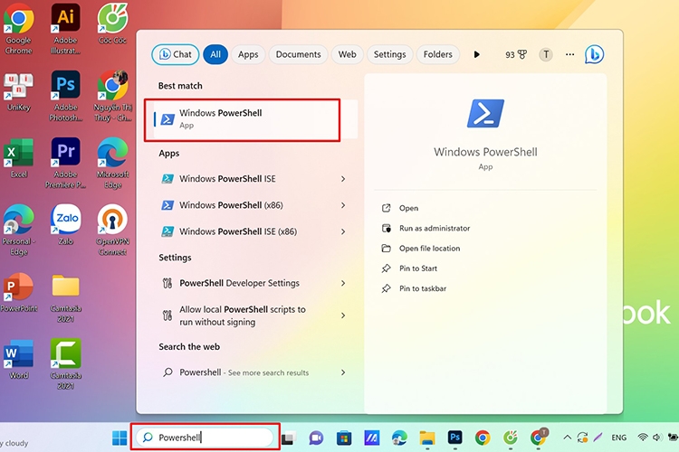Viewport: 679px width, 452px height.
Task: Click the taskbar search box containing Powershell
Action: [205, 438]
